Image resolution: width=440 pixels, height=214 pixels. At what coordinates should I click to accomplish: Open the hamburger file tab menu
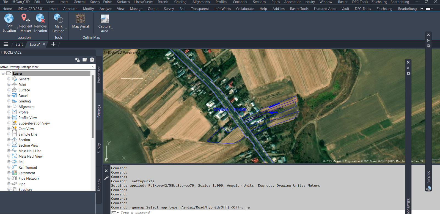tap(6, 44)
